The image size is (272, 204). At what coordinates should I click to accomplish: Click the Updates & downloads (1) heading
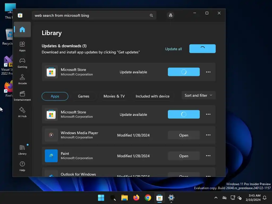64,46
